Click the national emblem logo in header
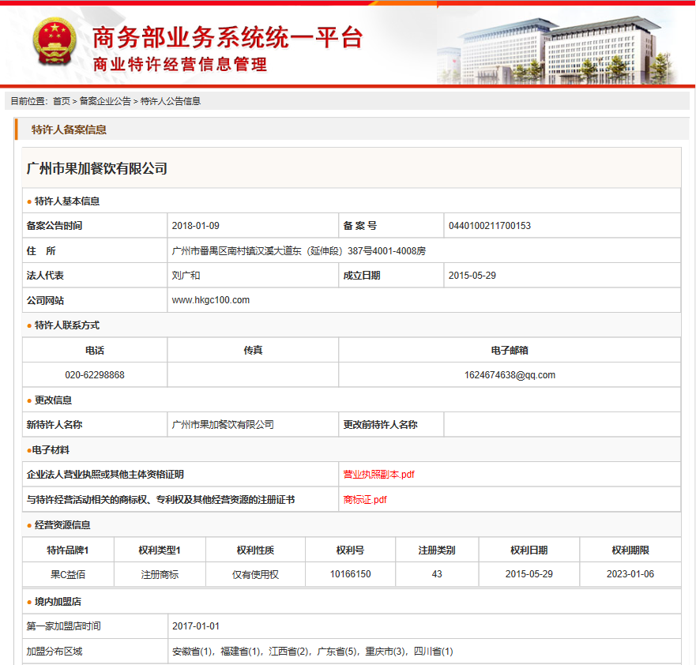 tap(55, 41)
